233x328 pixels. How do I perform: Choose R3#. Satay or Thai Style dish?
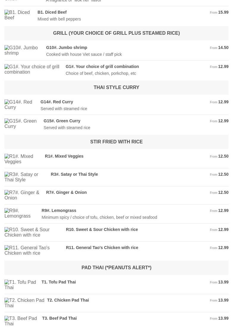[x=74, y=174]
